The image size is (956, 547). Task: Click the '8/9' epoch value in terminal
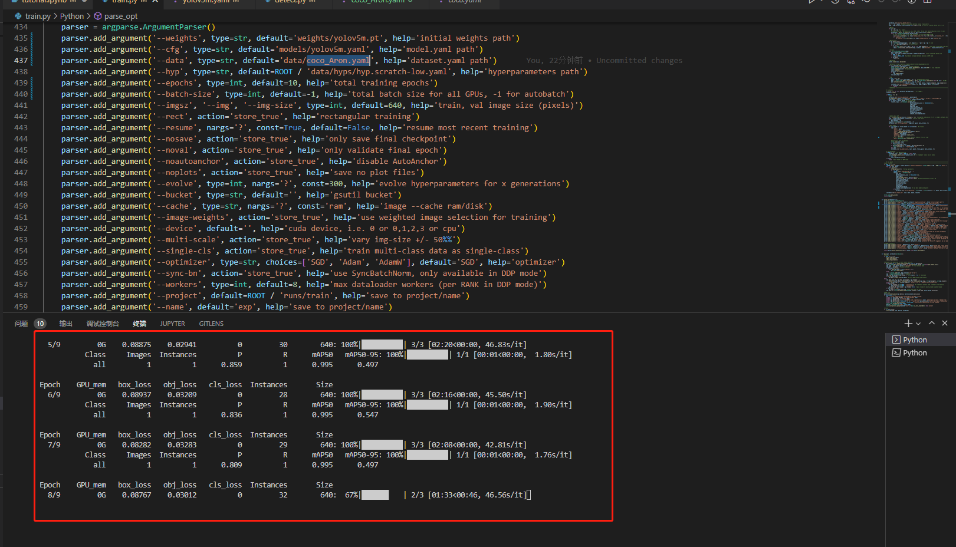(x=54, y=495)
